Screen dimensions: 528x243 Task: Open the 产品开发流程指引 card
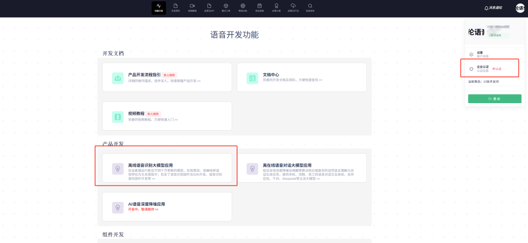[167, 77]
